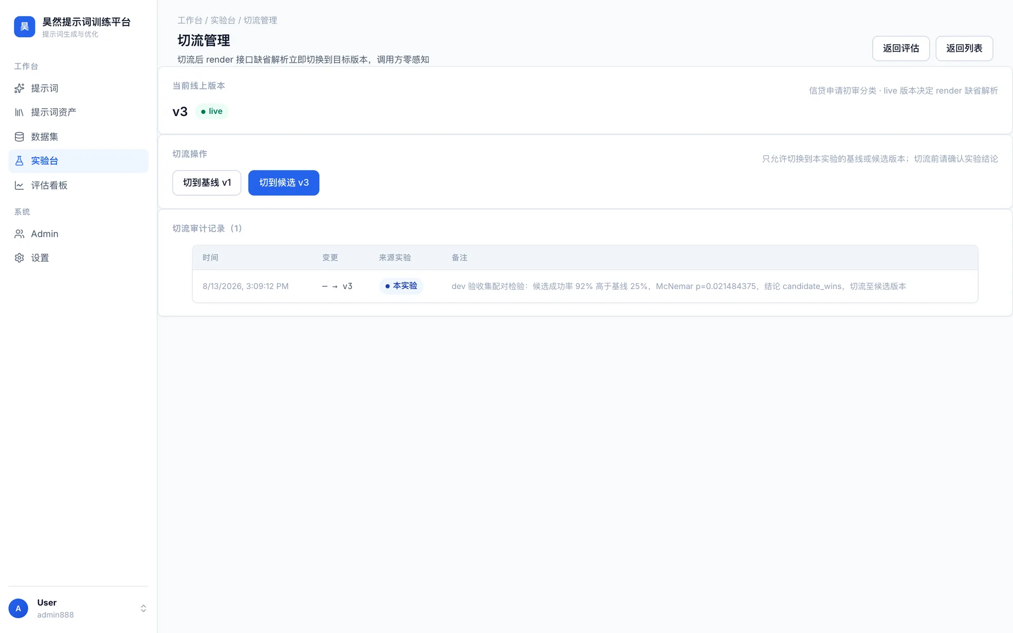Click the 来源实验 column header
1013x633 pixels.
(x=395, y=257)
